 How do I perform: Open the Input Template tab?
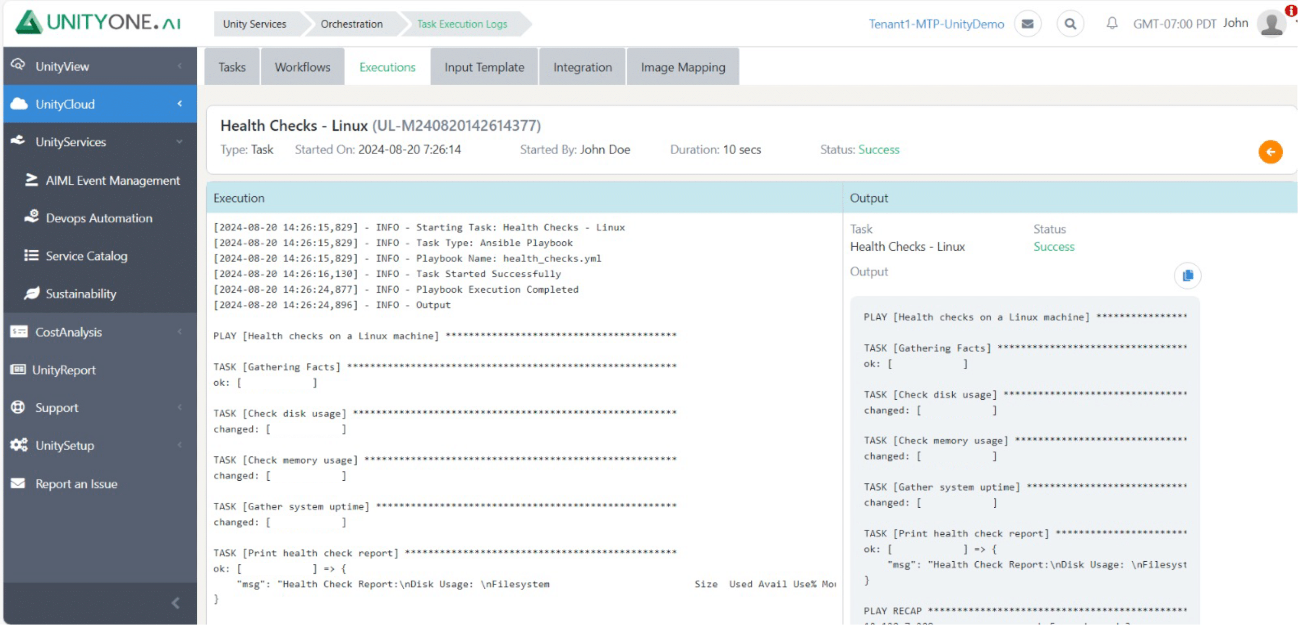pyautogui.click(x=484, y=67)
